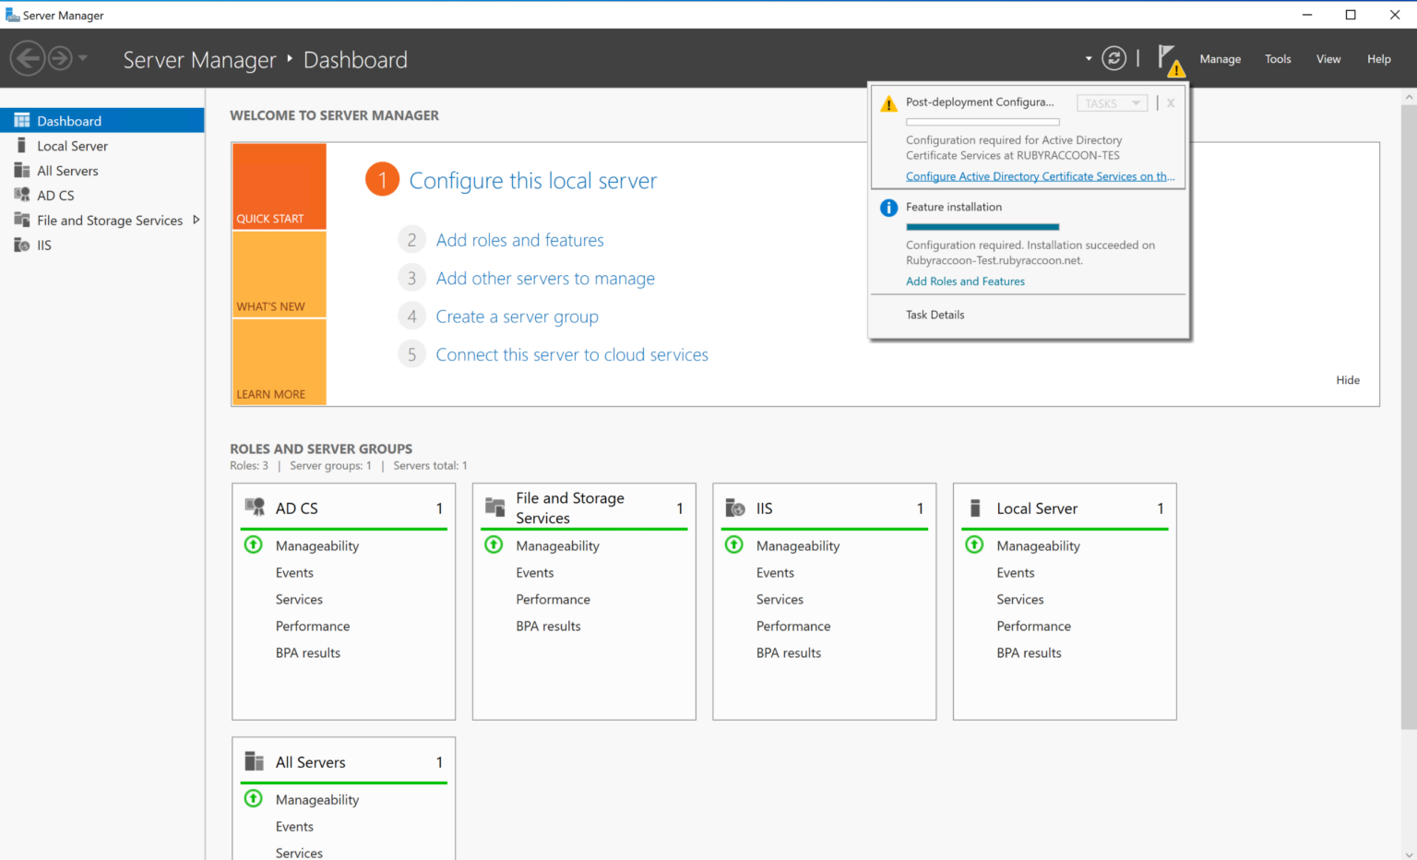The height and width of the screenshot is (860, 1417).
Task: Click Local Server tile header icon
Action: pyautogui.click(x=975, y=508)
